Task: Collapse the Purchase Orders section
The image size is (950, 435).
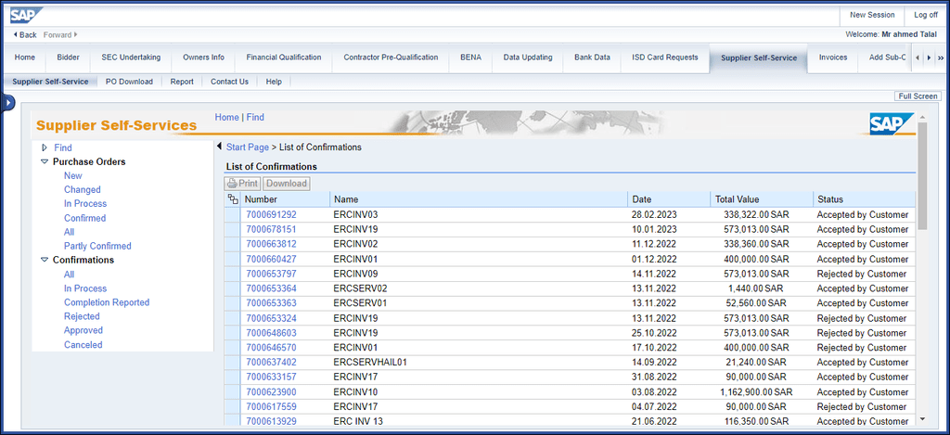Action: 45,161
